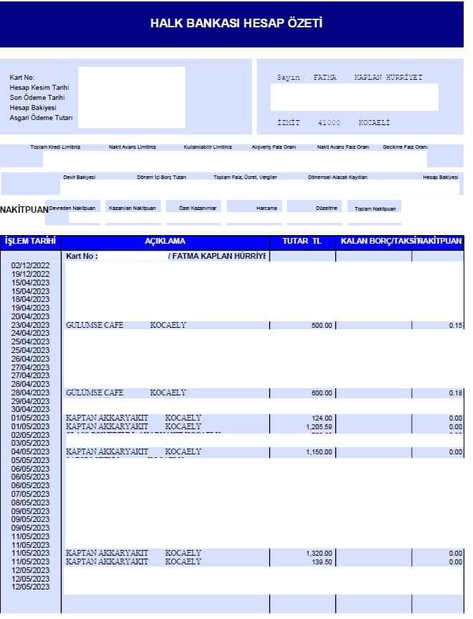Click the district 'İZMİT'
The height and width of the screenshot is (619, 473).
(289, 123)
